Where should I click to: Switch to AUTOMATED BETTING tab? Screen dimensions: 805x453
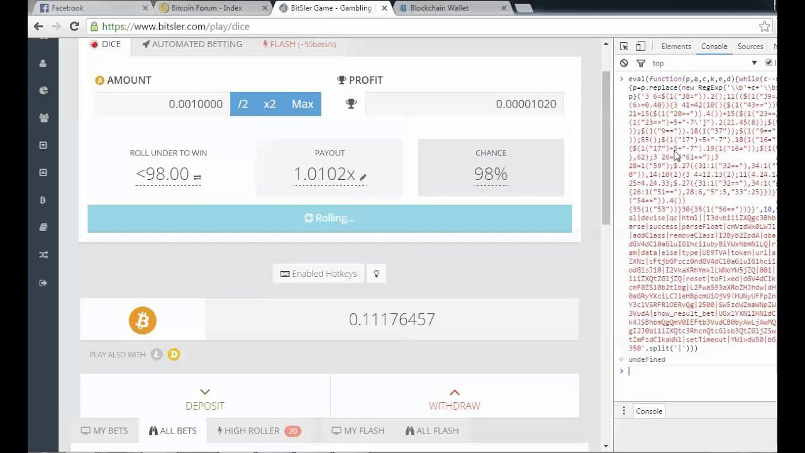pyautogui.click(x=192, y=45)
